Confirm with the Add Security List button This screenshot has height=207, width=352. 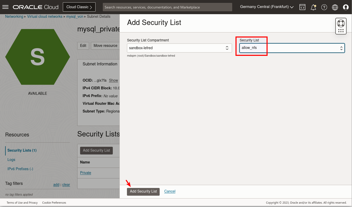[143, 192]
